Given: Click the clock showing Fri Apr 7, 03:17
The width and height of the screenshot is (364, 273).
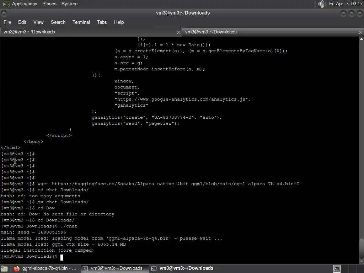Looking at the screenshot, I should coord(346,4).
